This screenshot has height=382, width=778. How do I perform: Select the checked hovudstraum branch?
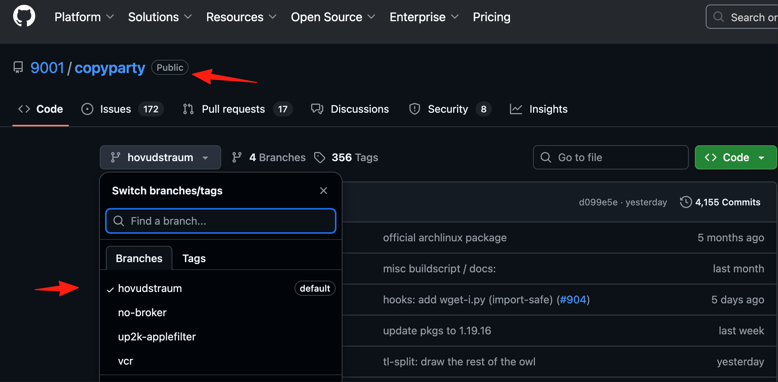[221, 288]
